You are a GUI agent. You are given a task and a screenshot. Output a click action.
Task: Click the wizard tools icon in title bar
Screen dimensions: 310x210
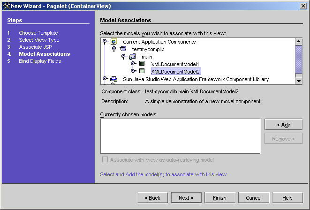[6, 6]
